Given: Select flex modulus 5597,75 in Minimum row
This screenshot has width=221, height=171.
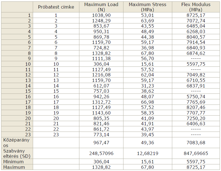Looking at the screenshot, I should coord(196,162).
